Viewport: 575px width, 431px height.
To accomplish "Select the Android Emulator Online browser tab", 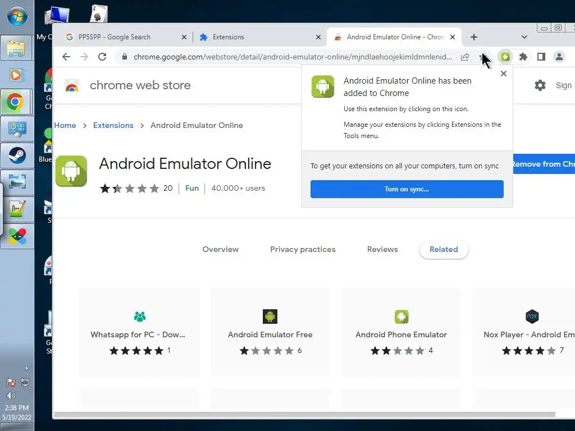I will pyautogui.click(x=394, y=37).
